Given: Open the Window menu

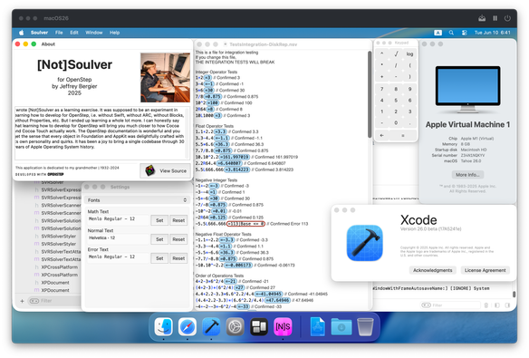Looking at the screenshot, I should pos(94,33).
